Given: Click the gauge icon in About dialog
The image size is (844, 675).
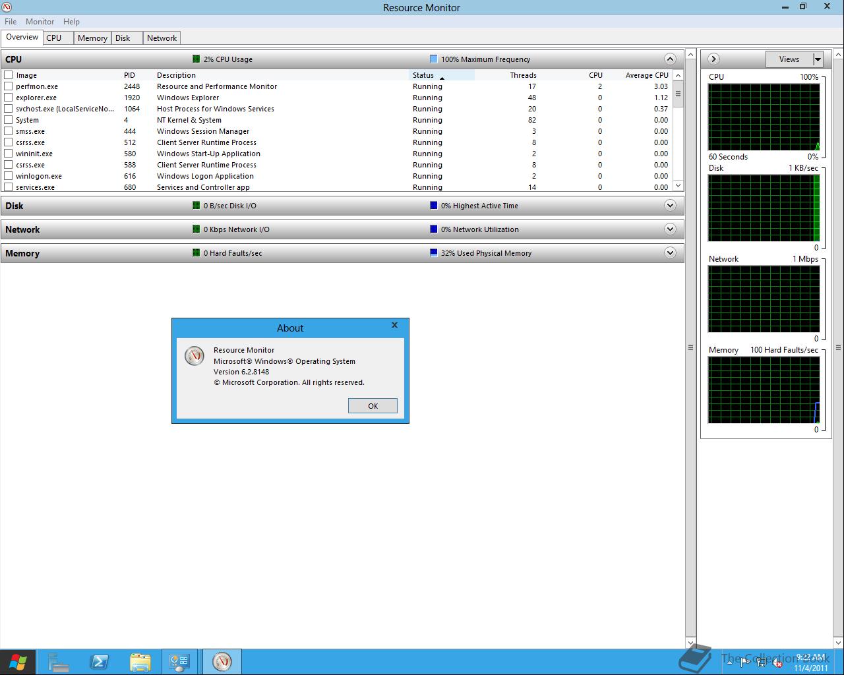Looking at the screenshot, I should [x=194, y=356].
